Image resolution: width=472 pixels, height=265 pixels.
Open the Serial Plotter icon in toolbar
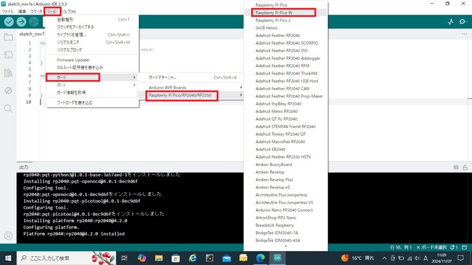[x=450, y=22]
